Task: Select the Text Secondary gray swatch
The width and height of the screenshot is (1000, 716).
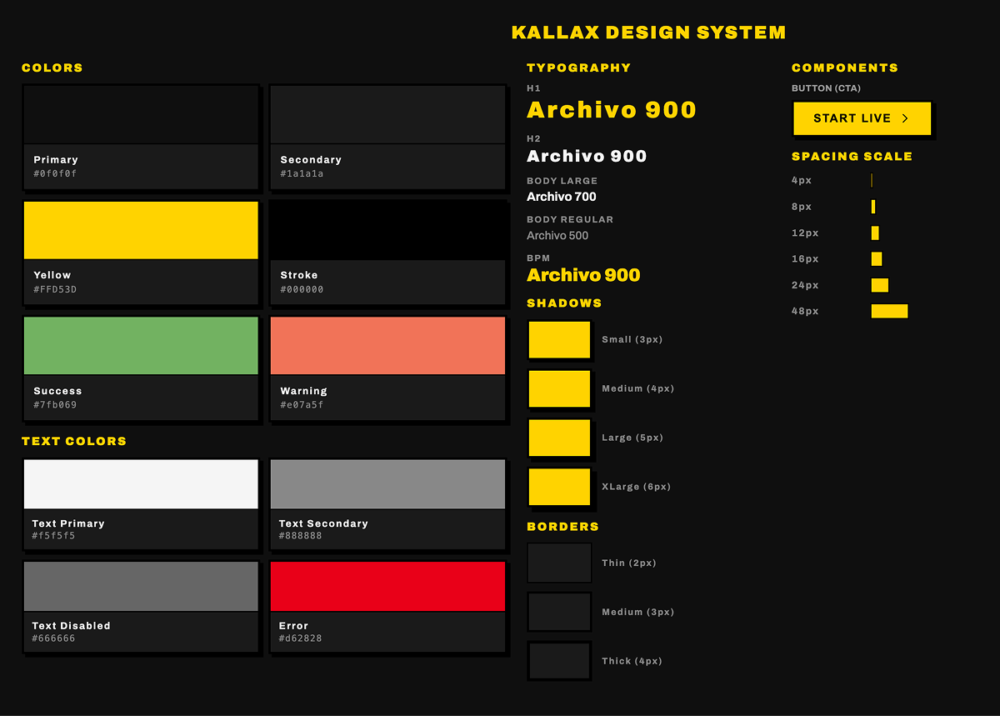Action: tap(387, 483)
